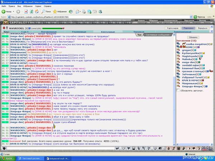This screenshot has width=215, height=161.
Task: Click the browser Refresh icon
Action: pyautogui.click(x=32, y=12)
